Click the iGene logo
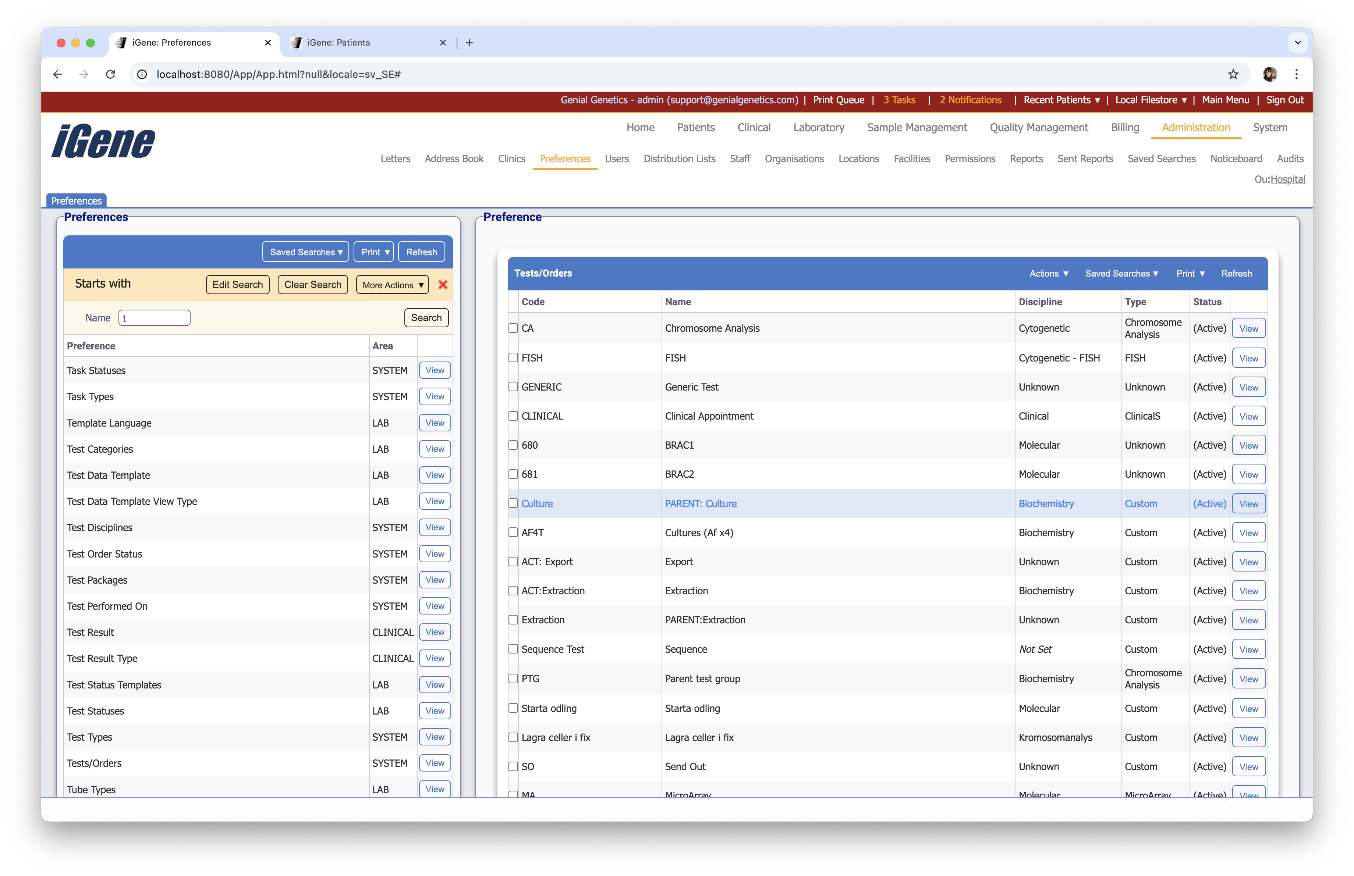Image resolution: width=1354 pixels, height=876 pixels. (x=103, y=142)
